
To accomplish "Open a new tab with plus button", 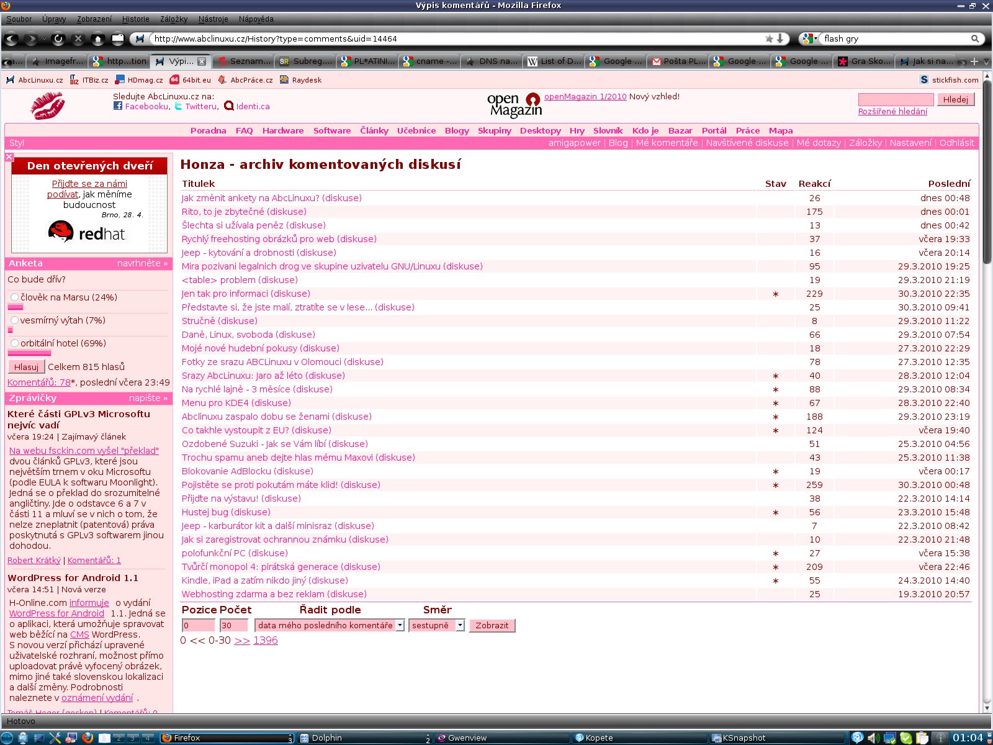I will click(x=974, y=61).
